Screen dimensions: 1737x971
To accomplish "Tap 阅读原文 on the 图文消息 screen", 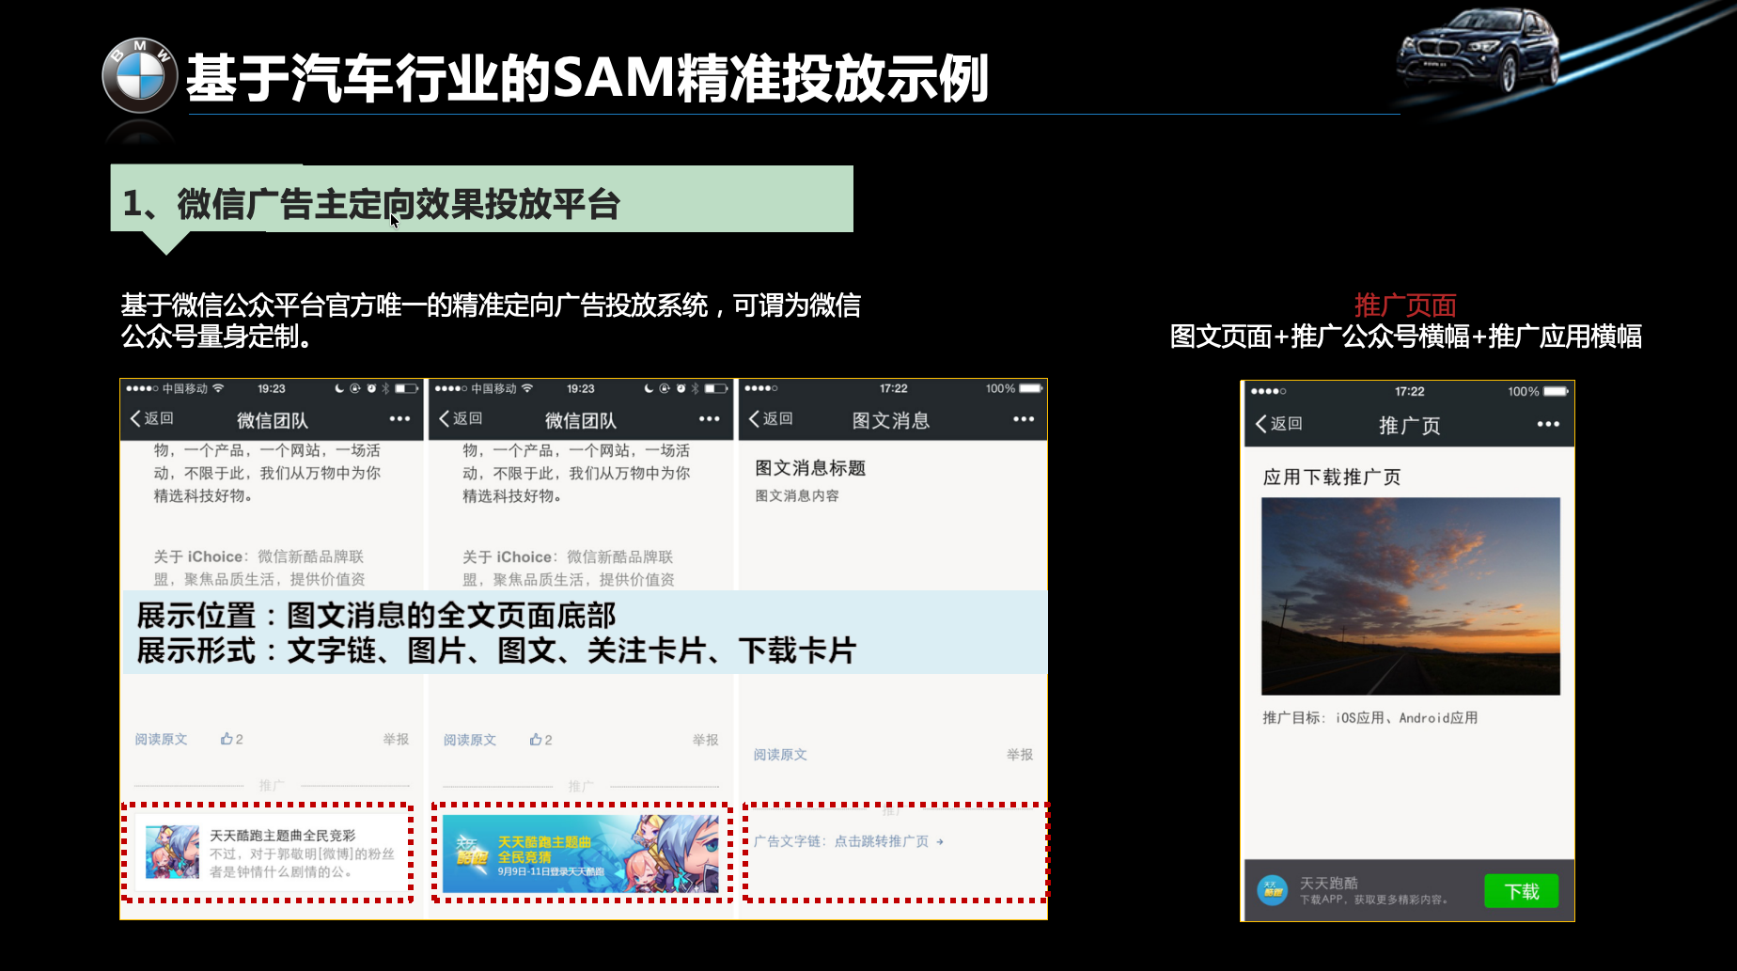I will pos(780,755).
